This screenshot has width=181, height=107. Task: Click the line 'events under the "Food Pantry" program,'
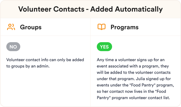135,85
